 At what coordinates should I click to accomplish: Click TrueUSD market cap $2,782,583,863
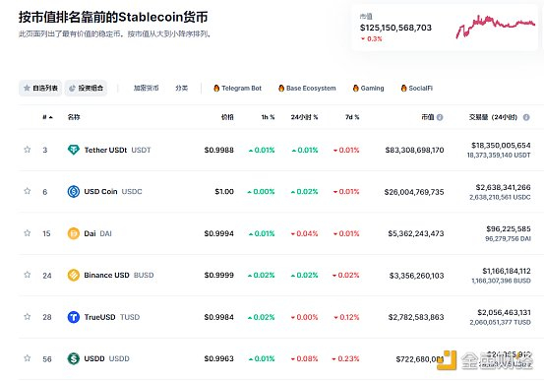tap(416, 317)
